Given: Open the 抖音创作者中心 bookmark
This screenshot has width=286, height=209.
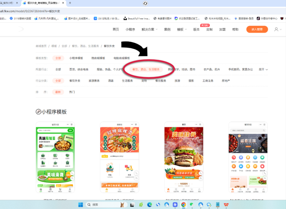Looking at the screenshot, I should 267,18.
